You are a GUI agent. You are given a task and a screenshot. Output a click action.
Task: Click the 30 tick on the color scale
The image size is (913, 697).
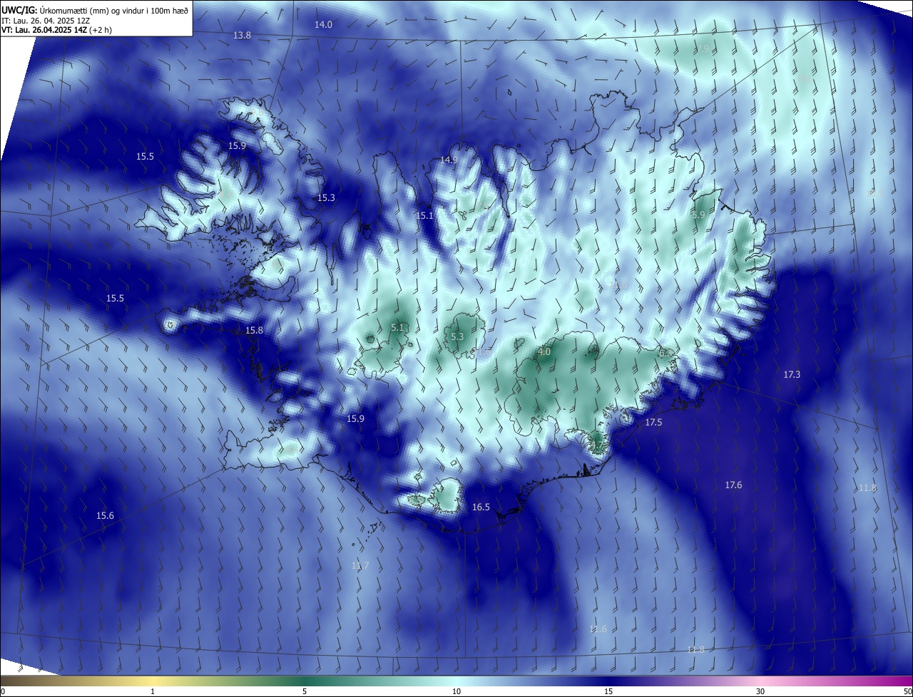[760, 692]
